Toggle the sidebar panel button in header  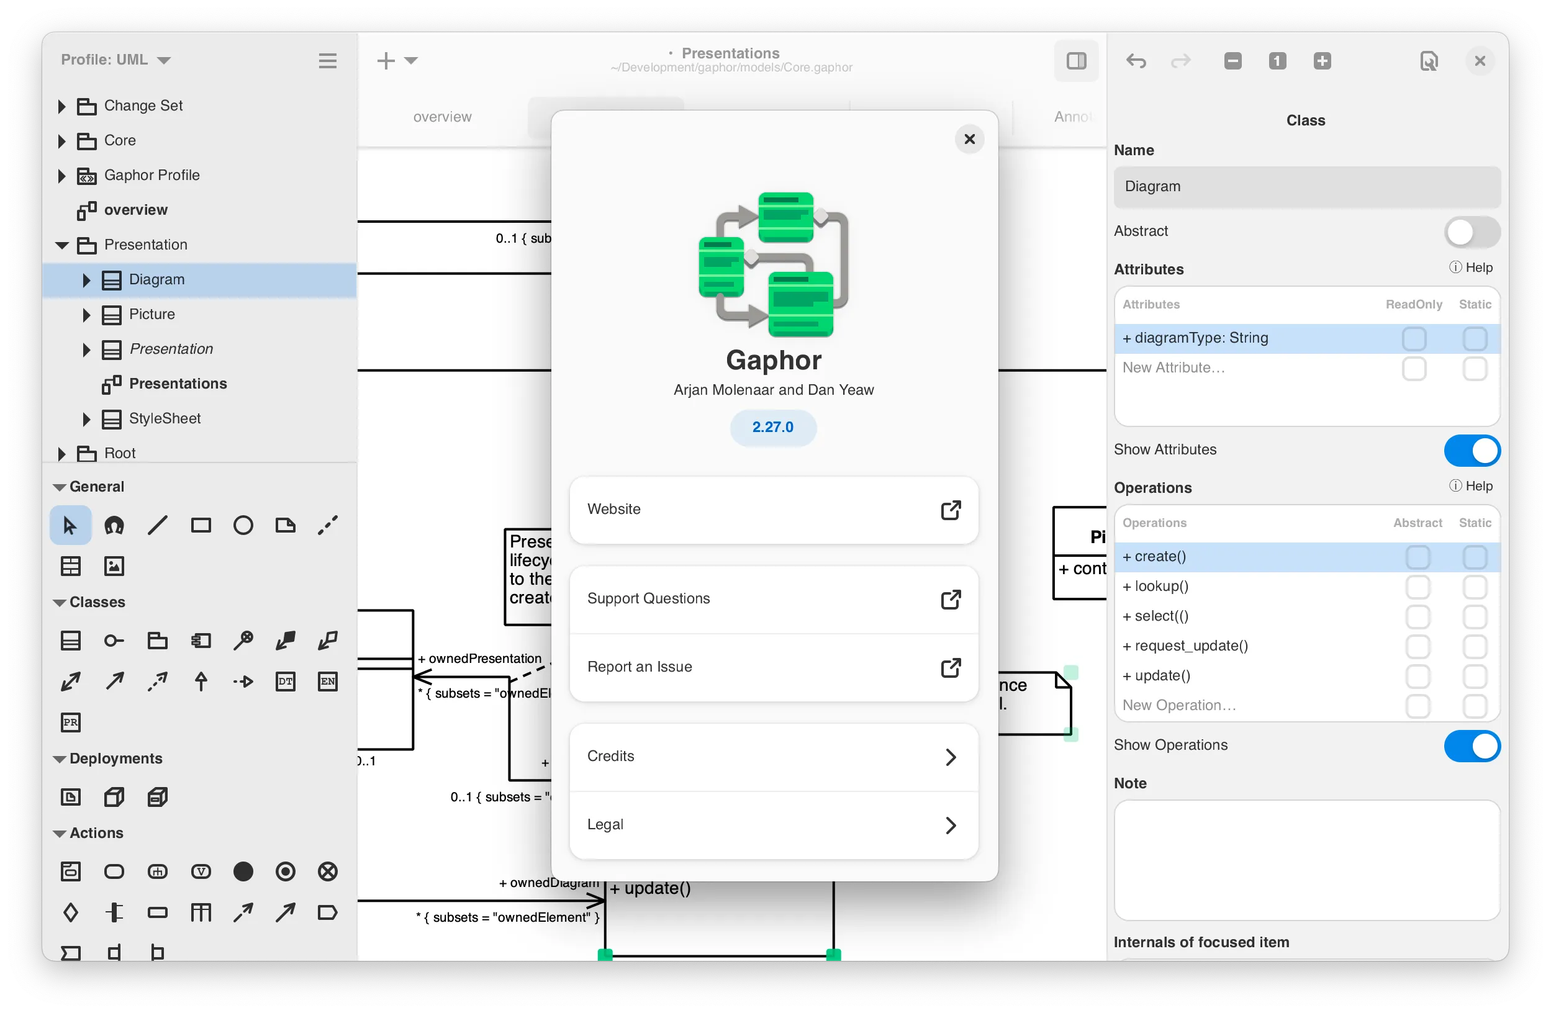point(1076,61)
